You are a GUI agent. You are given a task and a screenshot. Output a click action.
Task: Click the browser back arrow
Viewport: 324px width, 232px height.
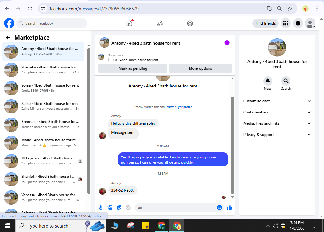[x=7, y=9]
